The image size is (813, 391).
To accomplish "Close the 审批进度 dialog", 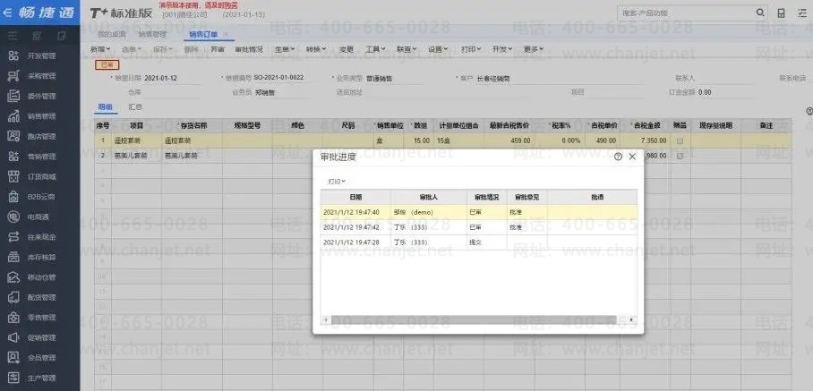I will [x=632, y=157].
